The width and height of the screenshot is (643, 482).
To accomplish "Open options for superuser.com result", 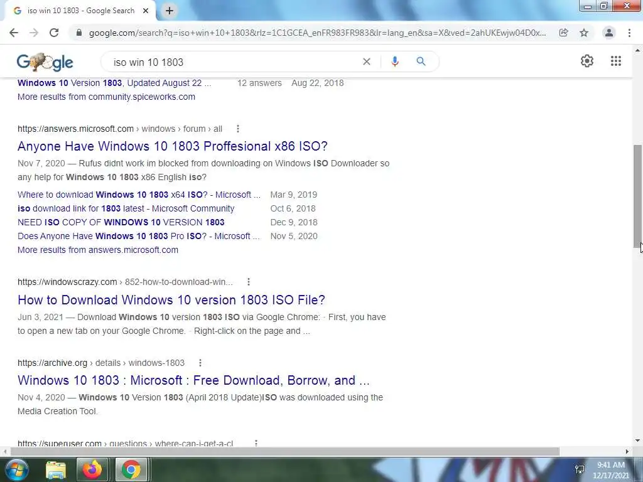I will pos(256,443).
